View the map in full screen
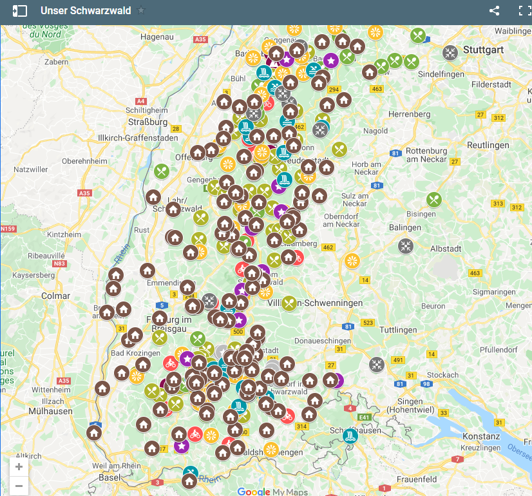The image size is (532, 496). pos(525,11)
